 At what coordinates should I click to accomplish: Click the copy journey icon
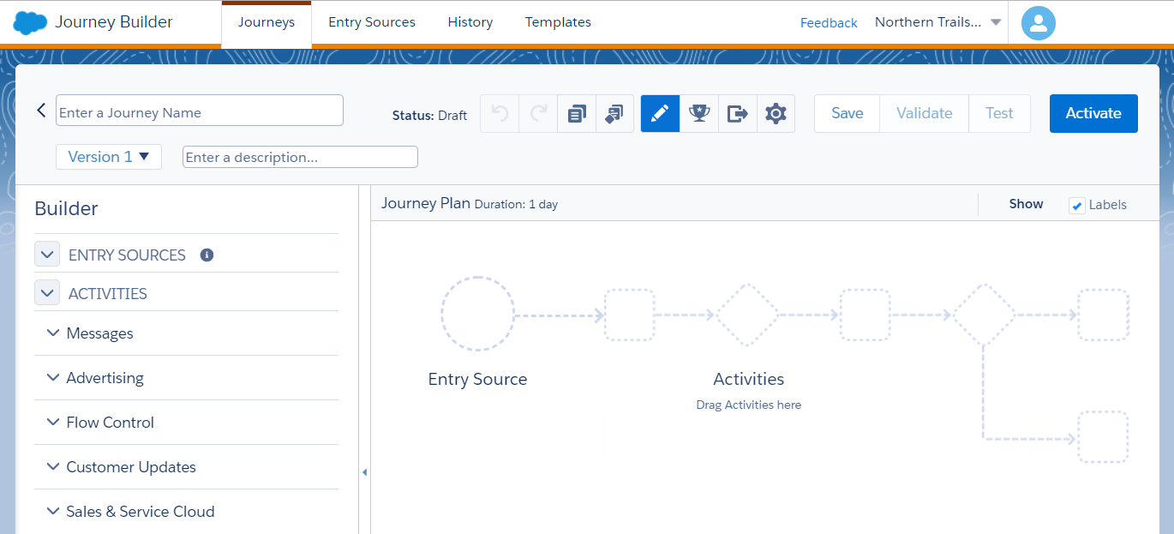pyautogui.click(x=577, y=113)
